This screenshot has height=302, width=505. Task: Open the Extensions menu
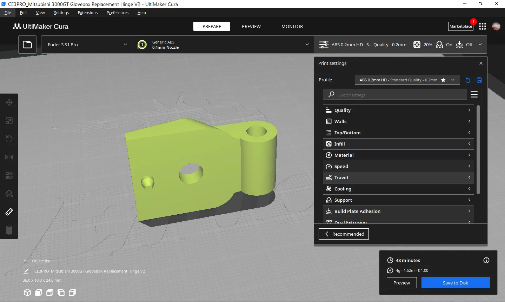click(x=88, y=13)
